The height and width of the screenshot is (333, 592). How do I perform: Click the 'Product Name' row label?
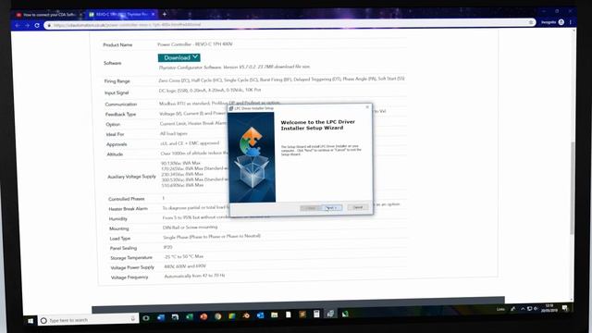(x=117, y=45)
